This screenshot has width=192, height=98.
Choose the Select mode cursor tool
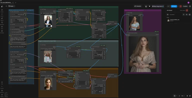174,96
